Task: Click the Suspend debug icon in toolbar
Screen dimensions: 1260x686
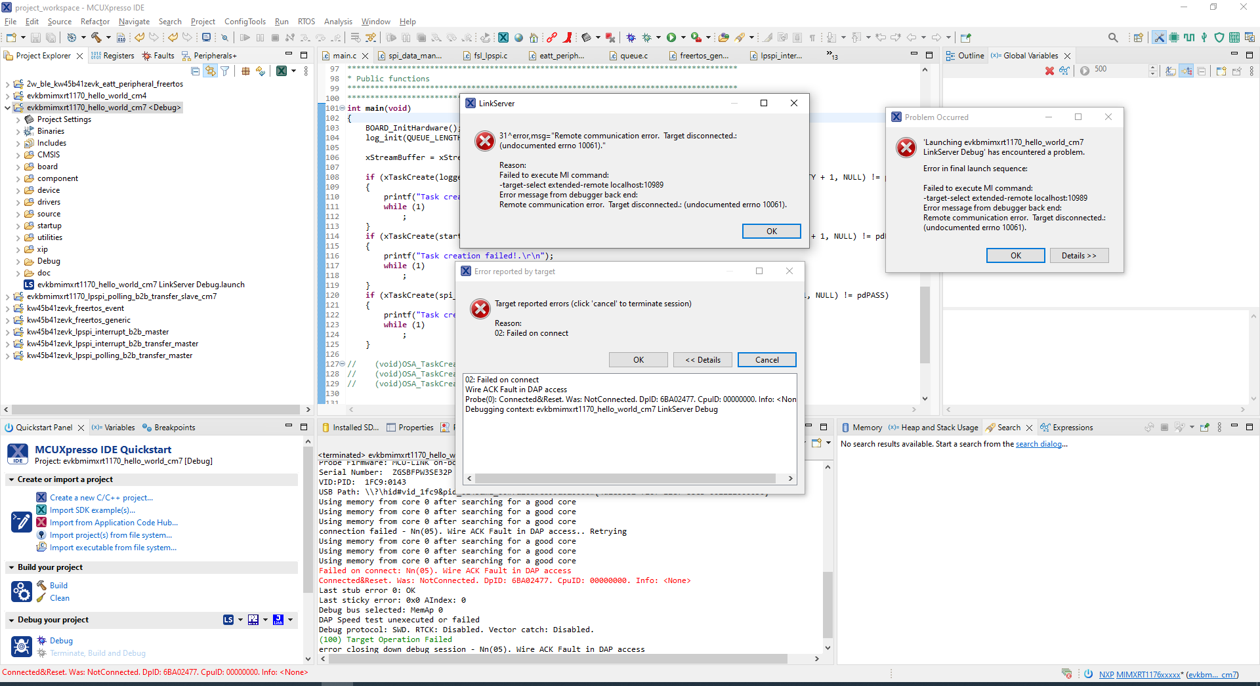Action: click(260, 37)
